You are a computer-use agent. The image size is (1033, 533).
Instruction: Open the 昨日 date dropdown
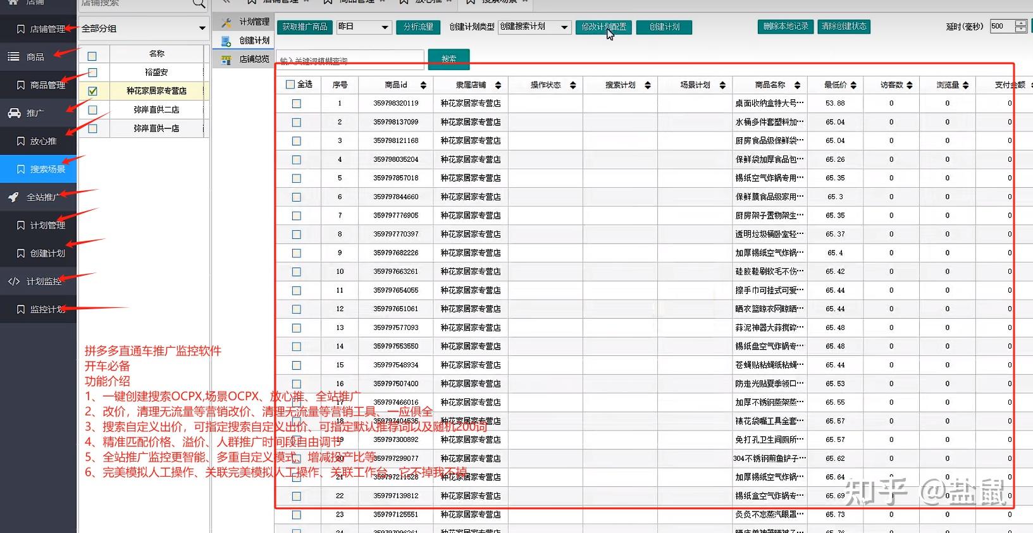[364, 27]
